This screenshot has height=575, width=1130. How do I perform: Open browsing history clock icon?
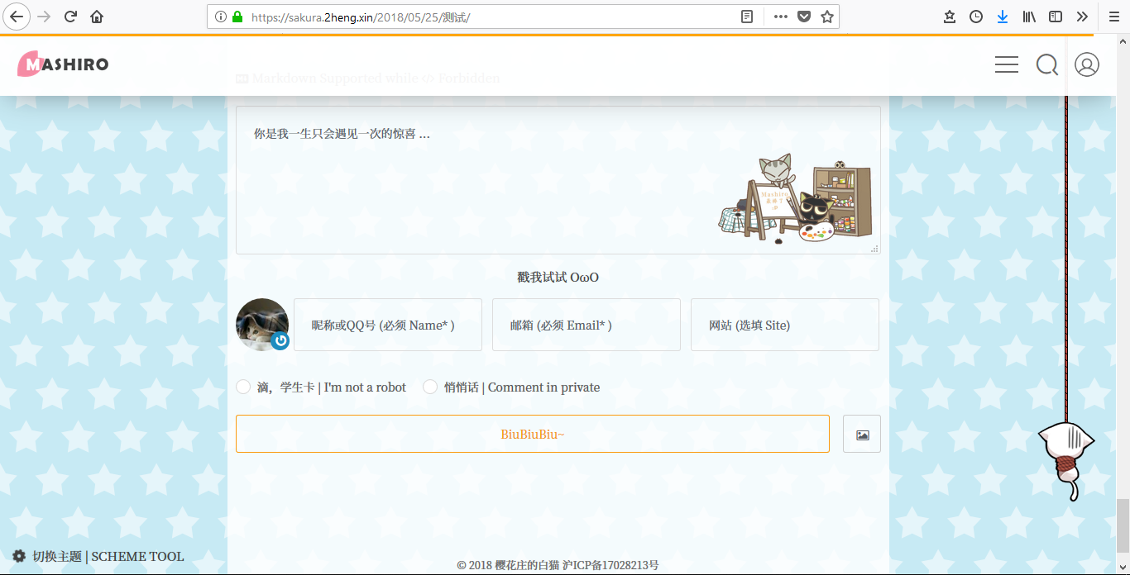click(x=976, y=17)
